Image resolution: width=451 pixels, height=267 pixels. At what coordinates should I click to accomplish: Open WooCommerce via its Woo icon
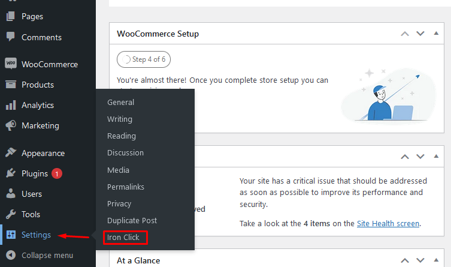point(10,64)
